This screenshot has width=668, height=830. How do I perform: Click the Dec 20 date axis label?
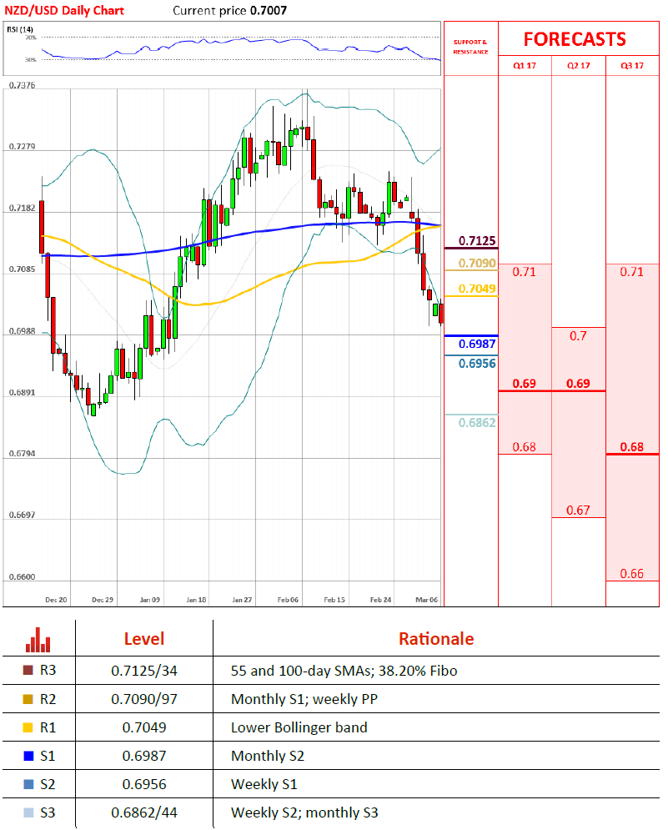coord(56,600)
